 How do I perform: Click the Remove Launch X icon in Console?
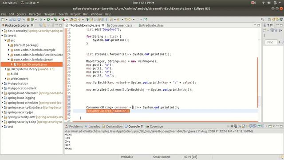[x=232, y=126]
